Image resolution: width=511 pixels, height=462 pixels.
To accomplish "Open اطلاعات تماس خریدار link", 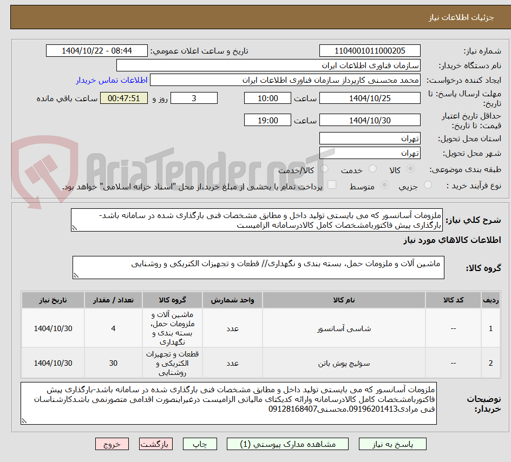I will (x=112, y=80).
